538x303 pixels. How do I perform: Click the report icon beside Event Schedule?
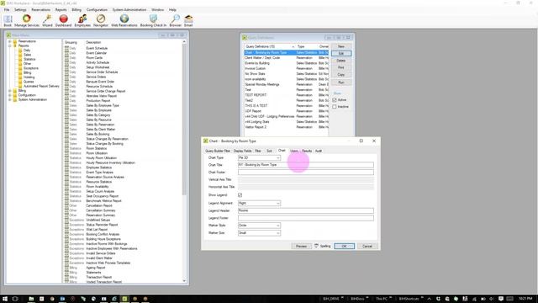point(66,49)
